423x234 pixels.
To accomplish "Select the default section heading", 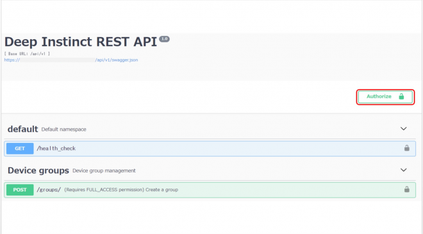I will point(22,129).
